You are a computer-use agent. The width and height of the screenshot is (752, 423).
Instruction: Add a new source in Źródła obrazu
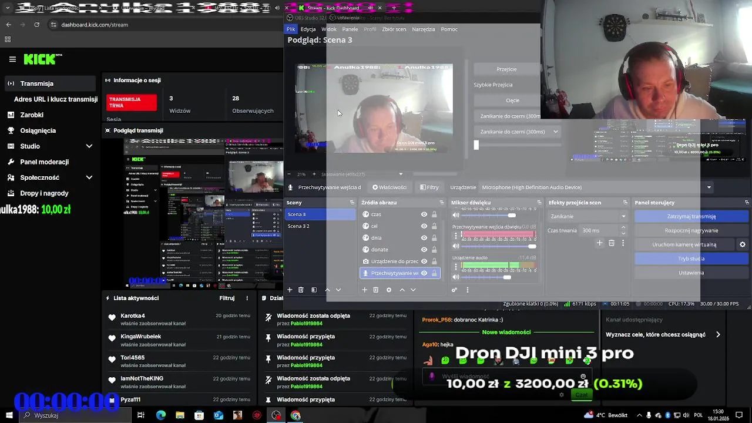pos(364,290)
